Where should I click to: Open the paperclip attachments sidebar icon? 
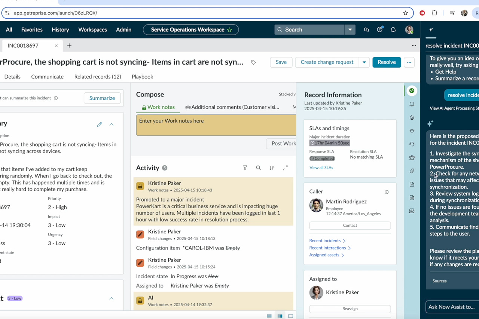click(x=412, y=171)
